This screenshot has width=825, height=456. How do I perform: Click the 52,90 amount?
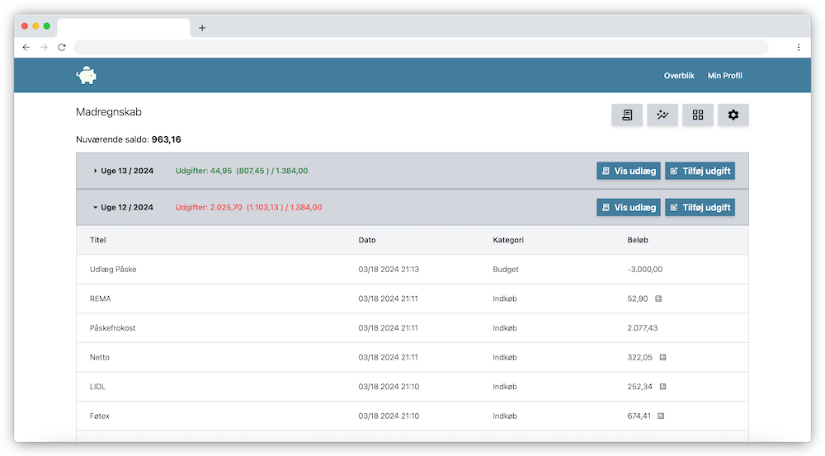point(637,299)
